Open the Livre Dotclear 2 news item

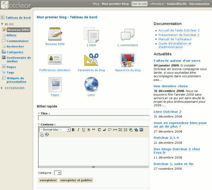point(167,112)
